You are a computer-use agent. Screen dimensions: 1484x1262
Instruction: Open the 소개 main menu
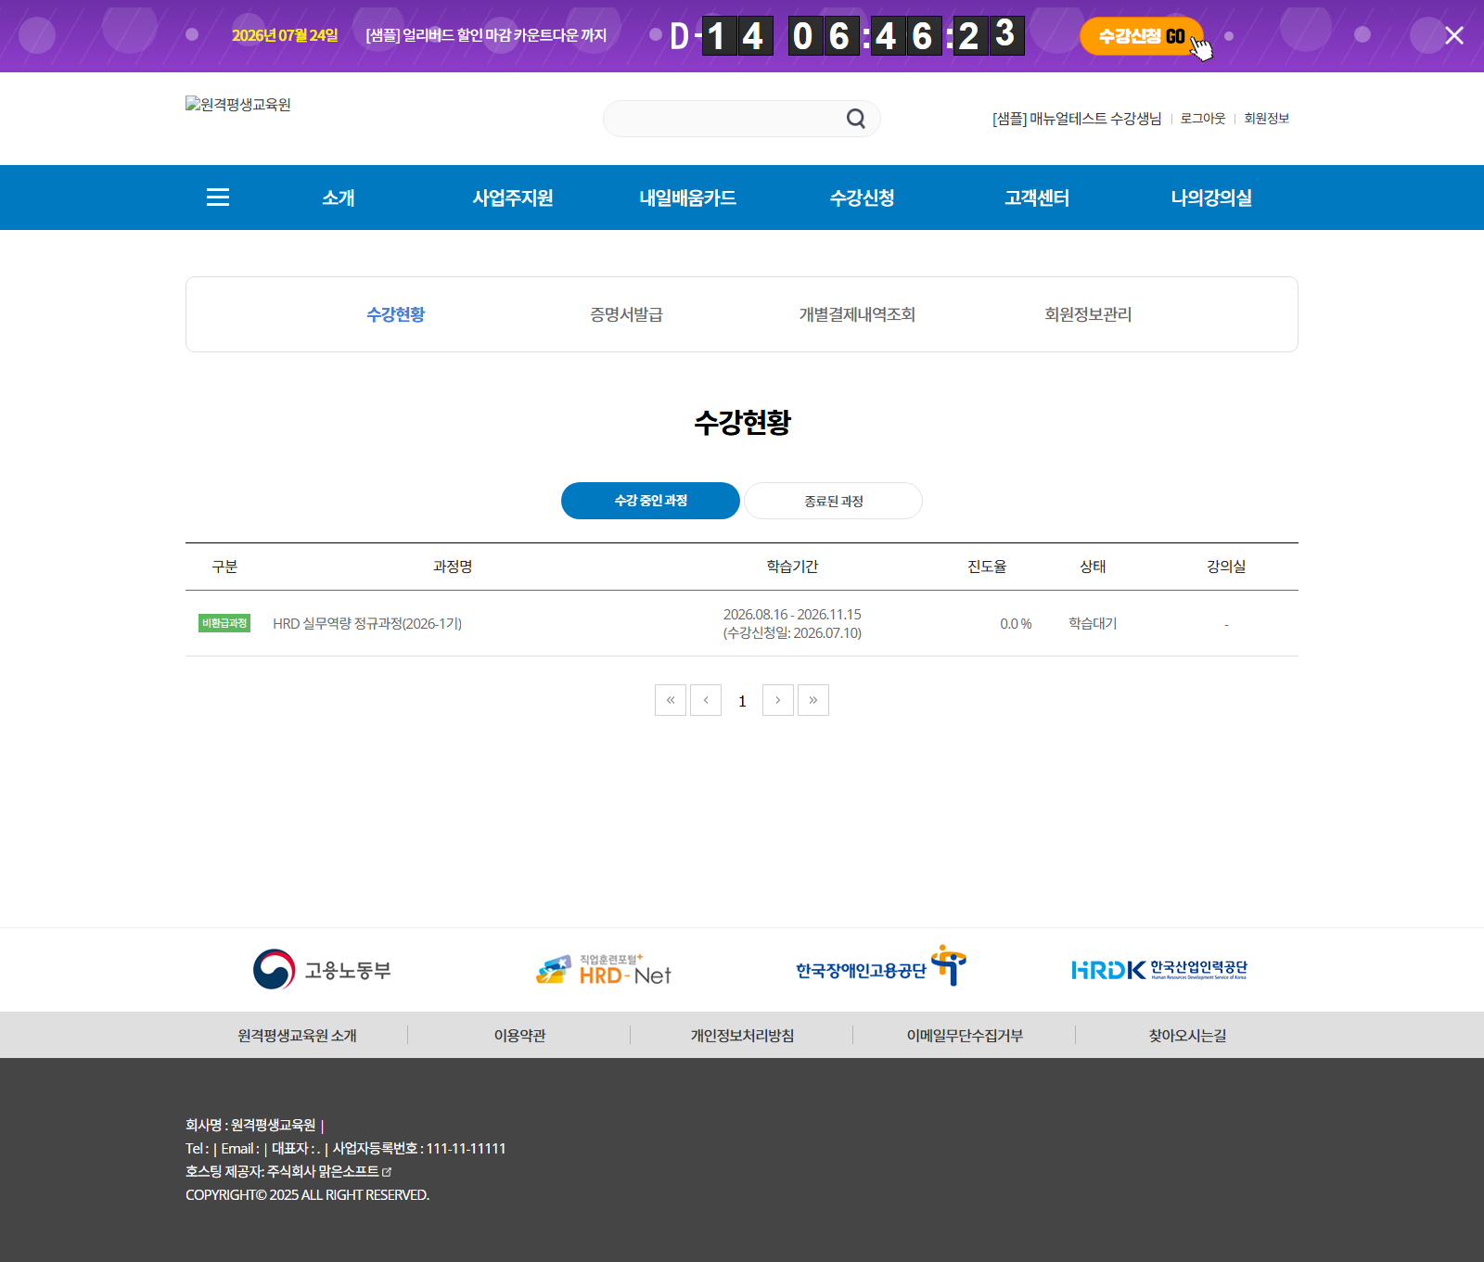(x=339, y=198)
